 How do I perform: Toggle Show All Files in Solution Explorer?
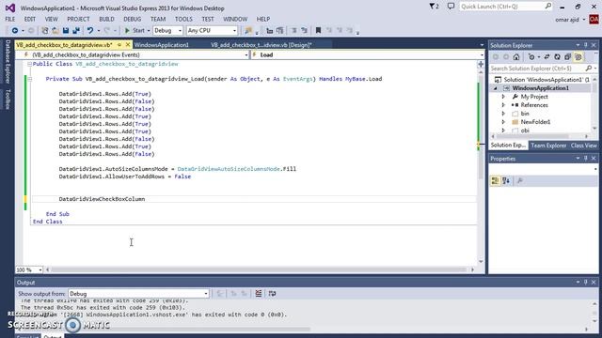[578, 57]
